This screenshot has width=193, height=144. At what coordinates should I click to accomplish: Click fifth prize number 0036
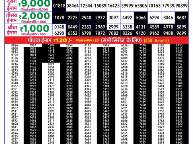tap(14, 45)
